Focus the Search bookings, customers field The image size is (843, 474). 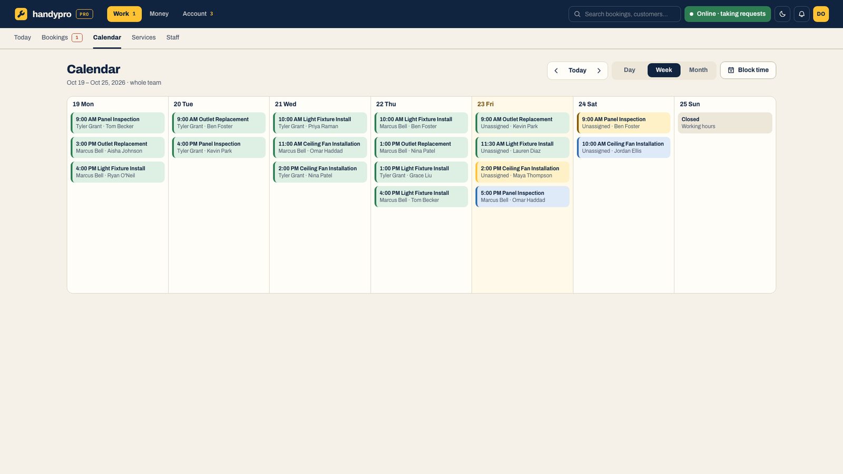pos(625,14)
